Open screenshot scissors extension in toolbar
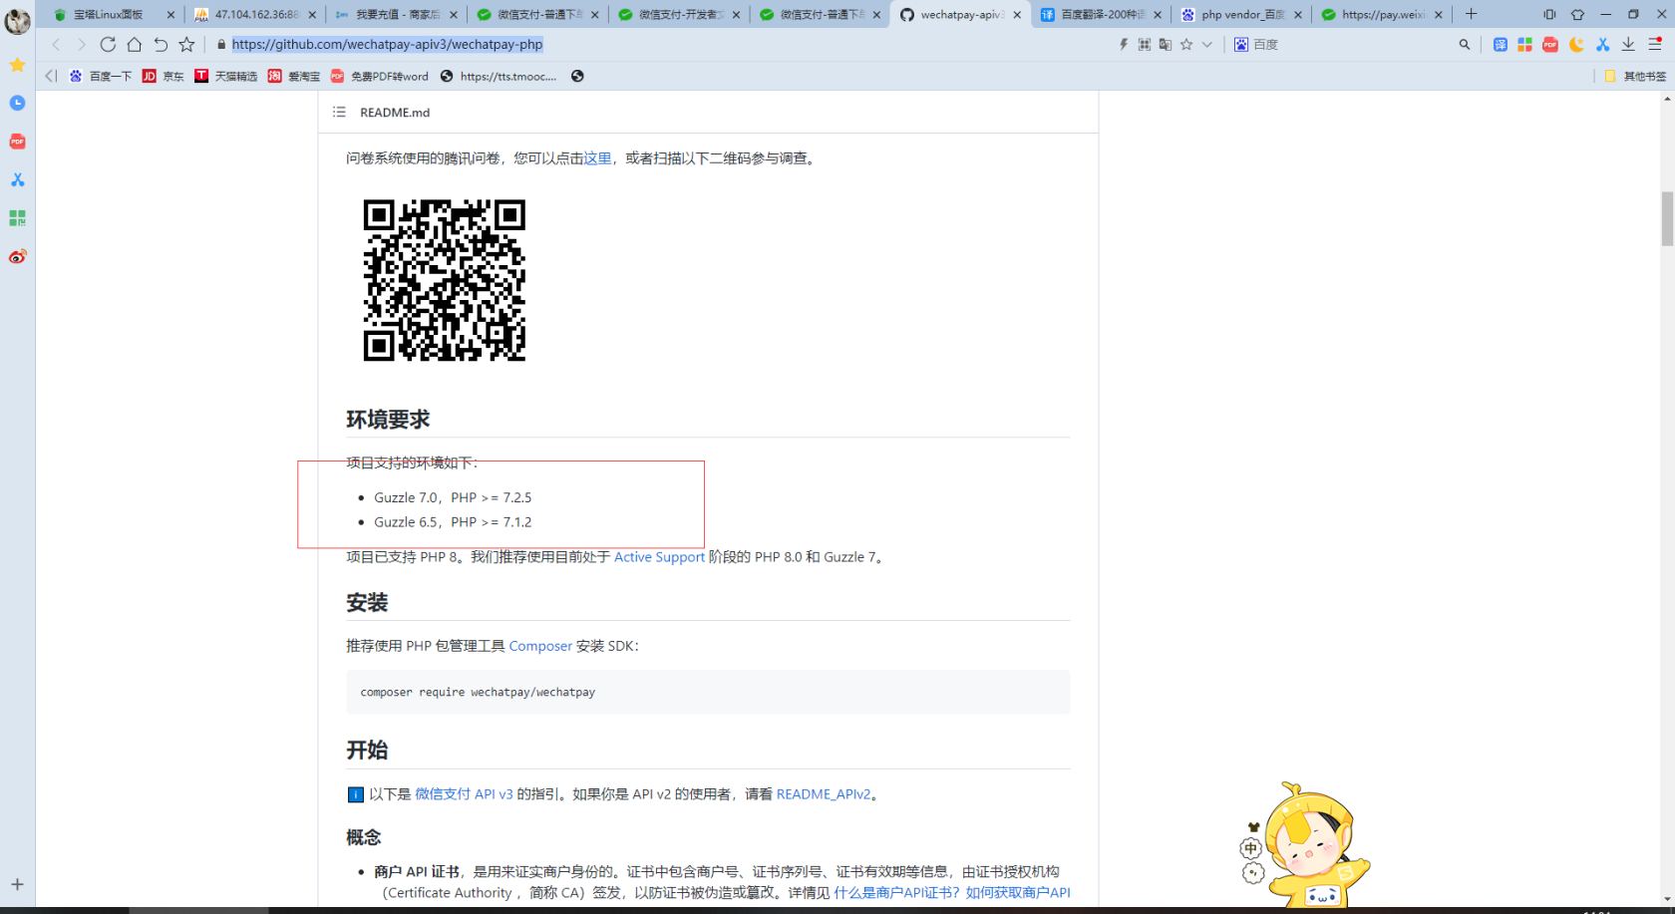 (x=1602, y=44)
